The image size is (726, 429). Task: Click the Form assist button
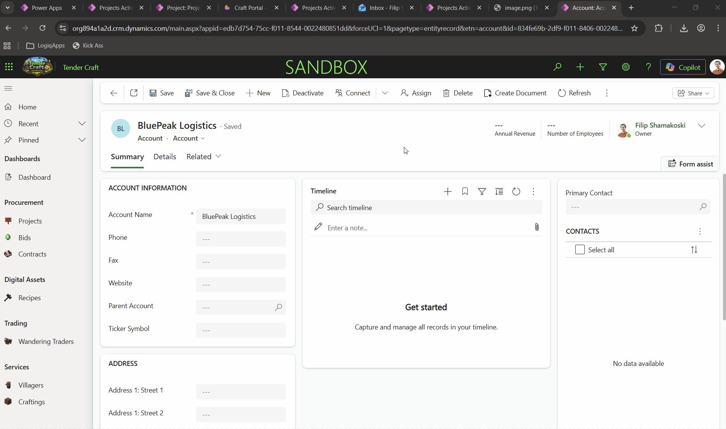691,164
